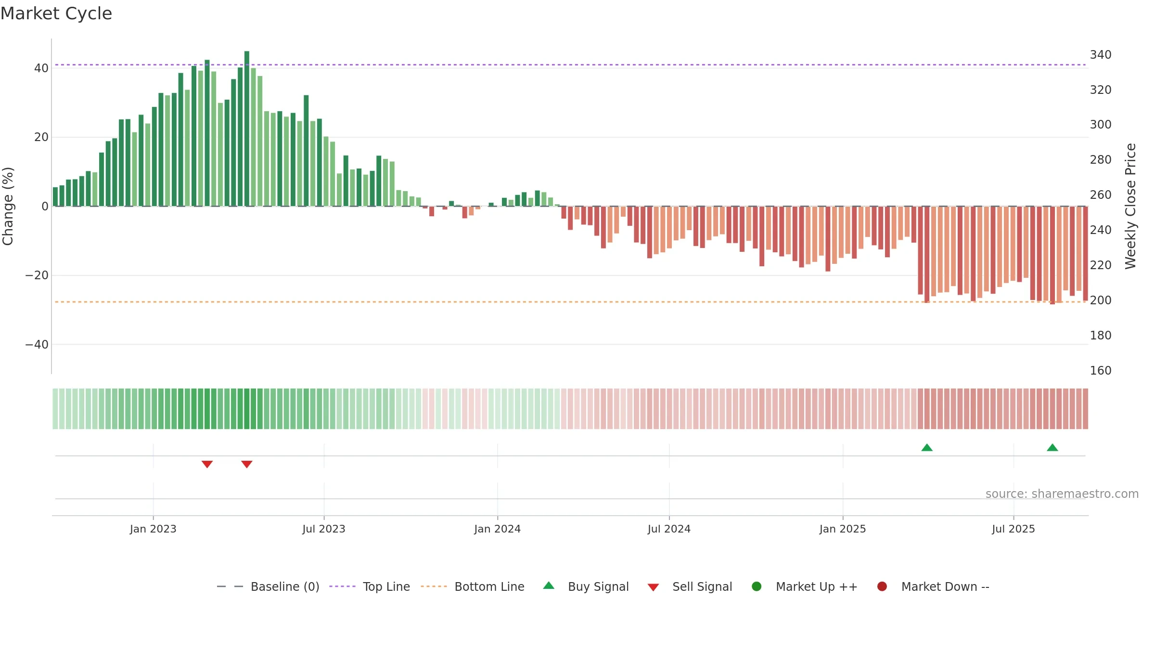Click the Jul 2024 axis label

click(669, 529)
